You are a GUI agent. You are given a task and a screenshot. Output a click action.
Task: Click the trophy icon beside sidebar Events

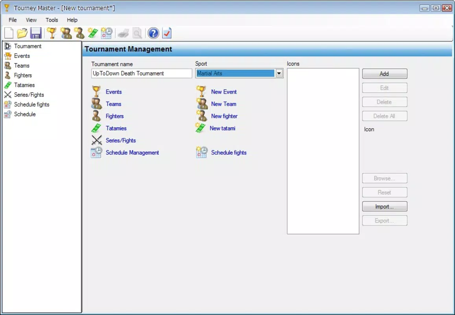[x=7, y=56]
